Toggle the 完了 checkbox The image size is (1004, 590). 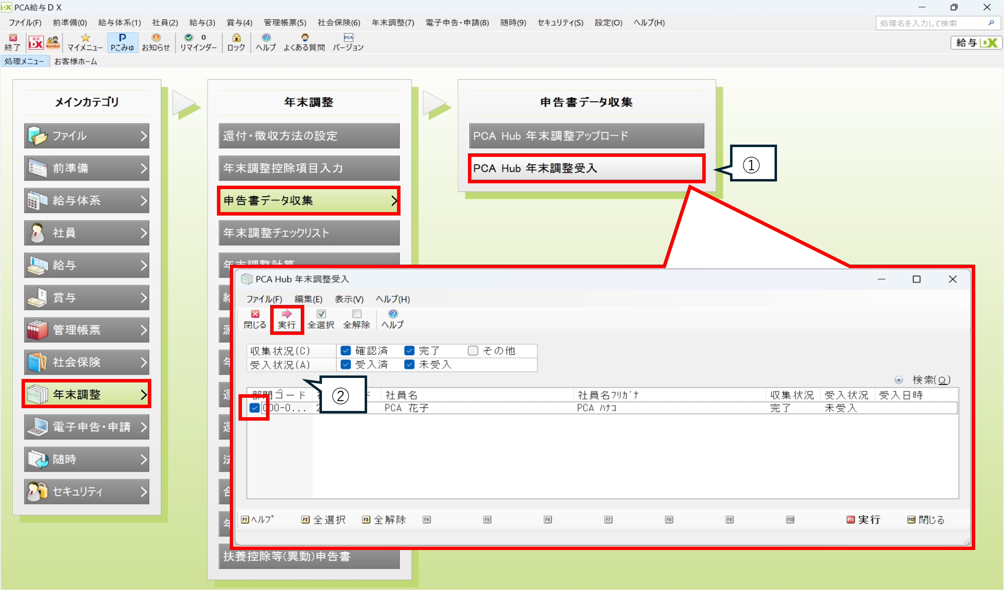click(409, 350)
